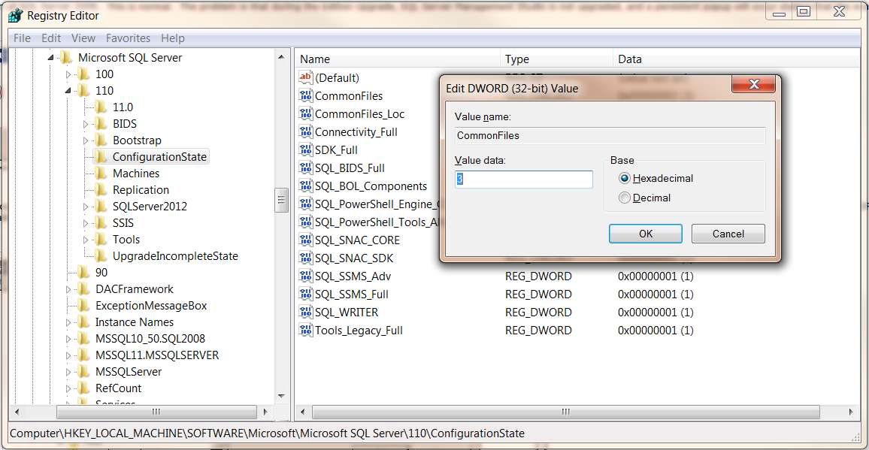Click the tree pane scroll-down arrow
Image resolution: width=869 pixels, height=450 pixels.
(282, 396)
